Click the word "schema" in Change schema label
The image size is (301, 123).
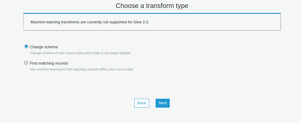coord(51,47)
